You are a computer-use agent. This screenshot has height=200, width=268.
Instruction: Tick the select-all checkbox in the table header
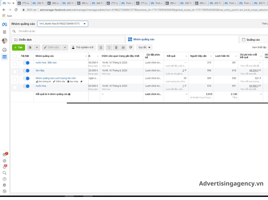click(15, 56)
